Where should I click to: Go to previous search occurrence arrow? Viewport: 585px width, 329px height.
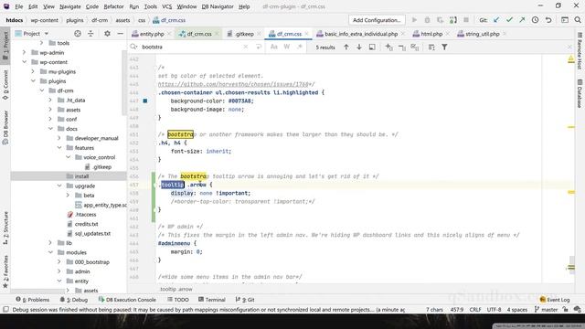346,47
